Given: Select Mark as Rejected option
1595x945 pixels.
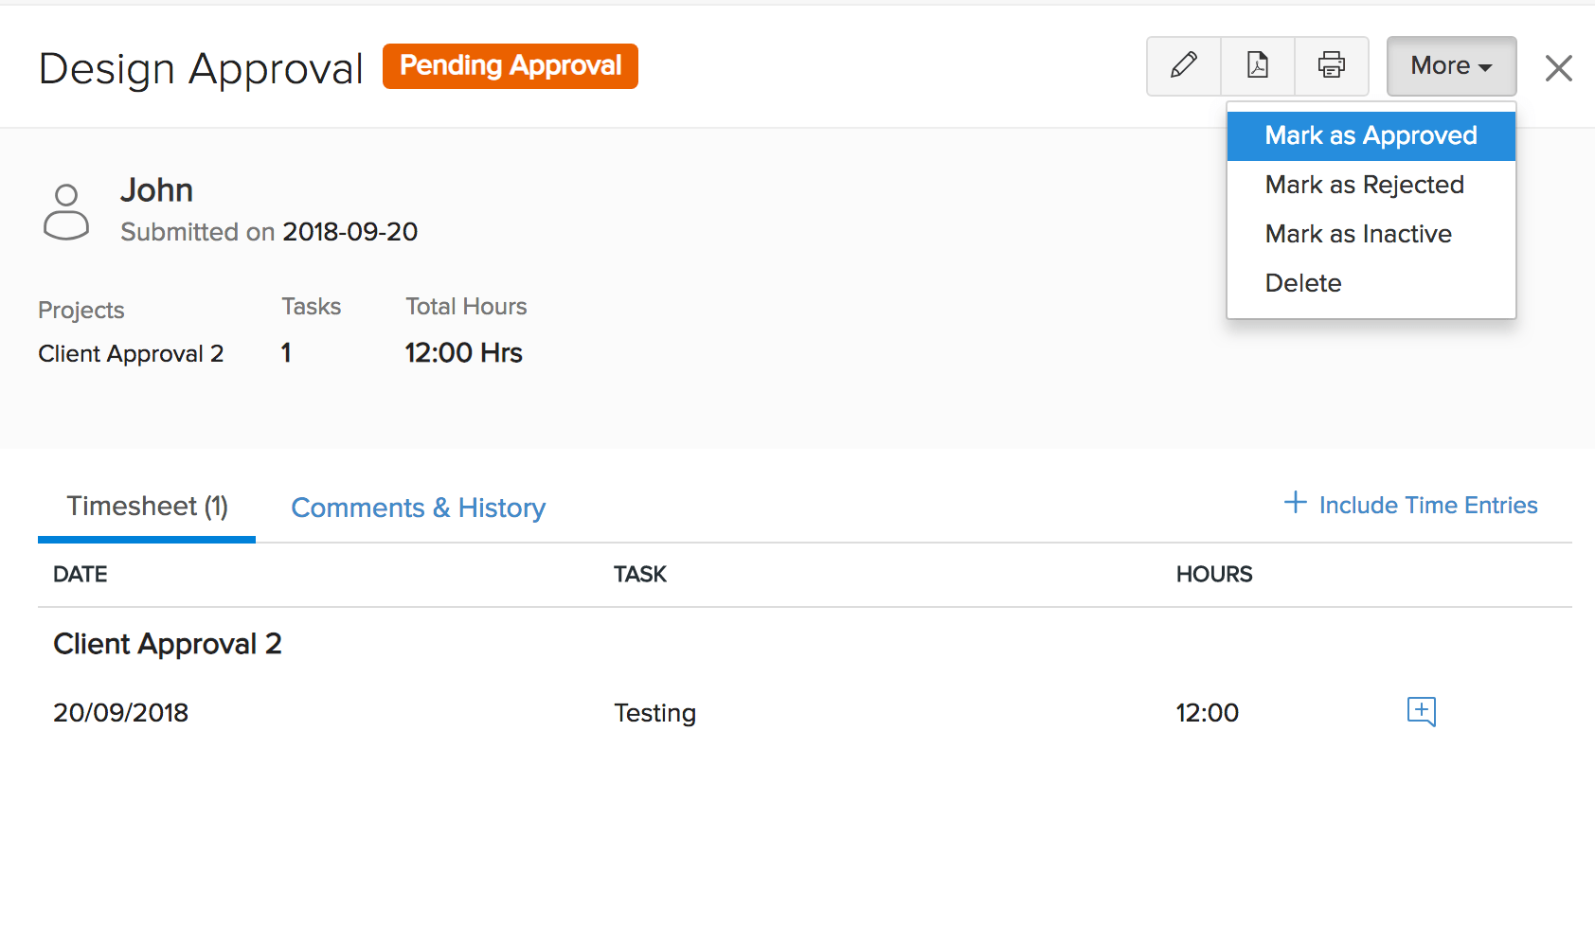Looking at the screenshot, I should click(x=1364, y=185).
